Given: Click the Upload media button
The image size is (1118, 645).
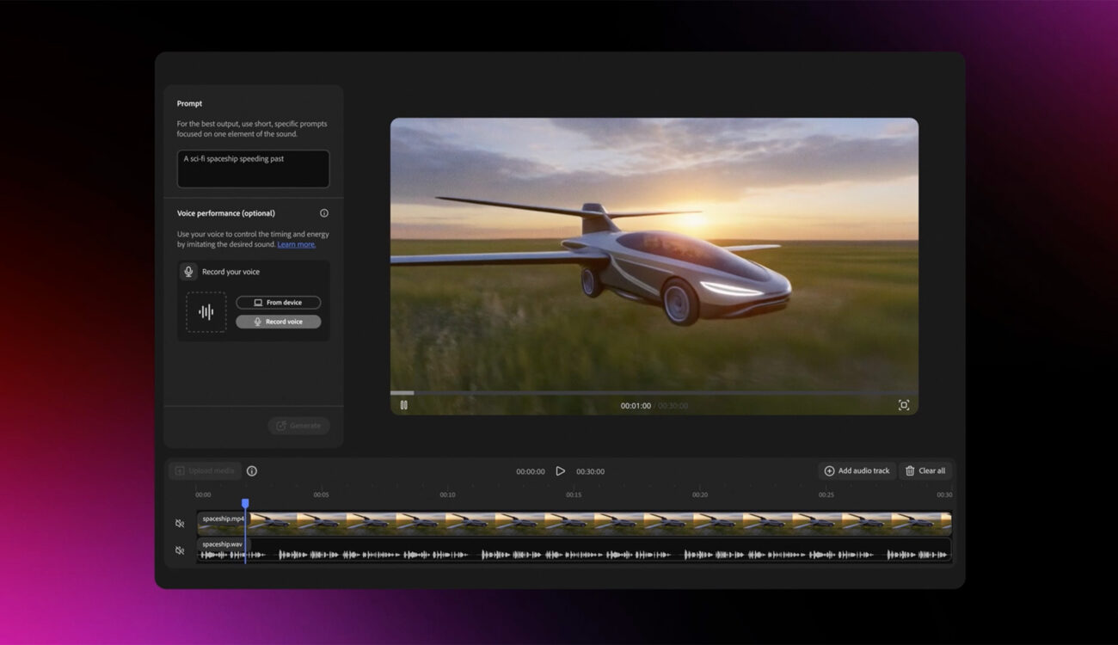Looking at the screenshot, I should point(205,470).
